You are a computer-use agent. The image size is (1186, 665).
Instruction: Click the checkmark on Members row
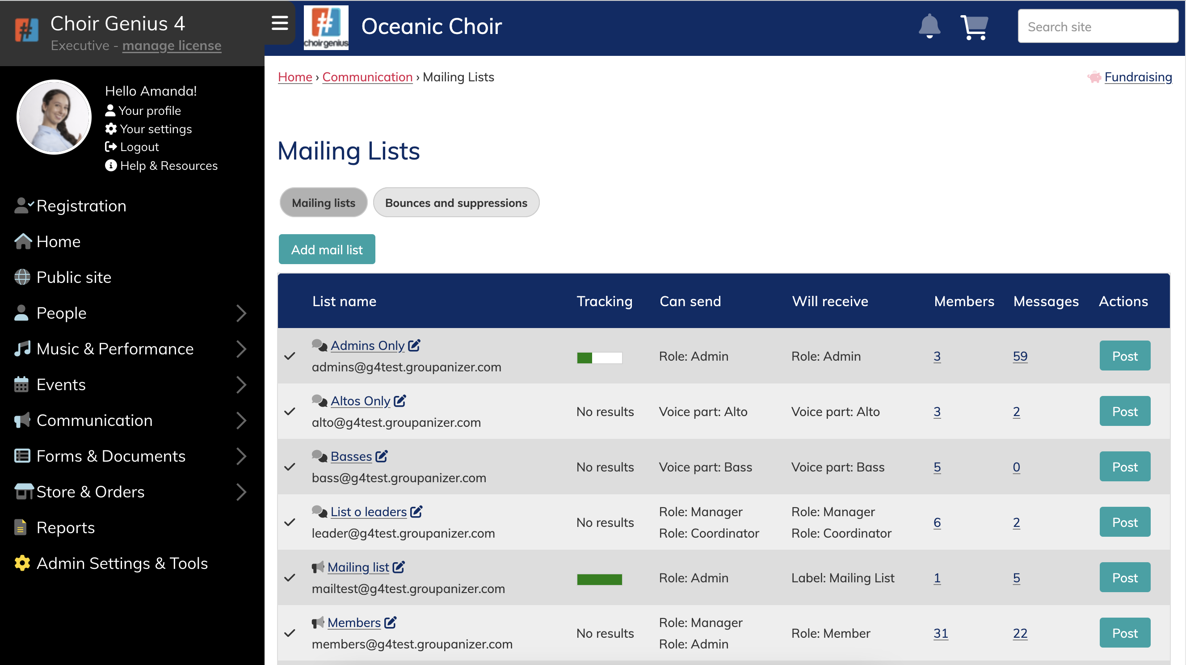[x=290, y=633]
